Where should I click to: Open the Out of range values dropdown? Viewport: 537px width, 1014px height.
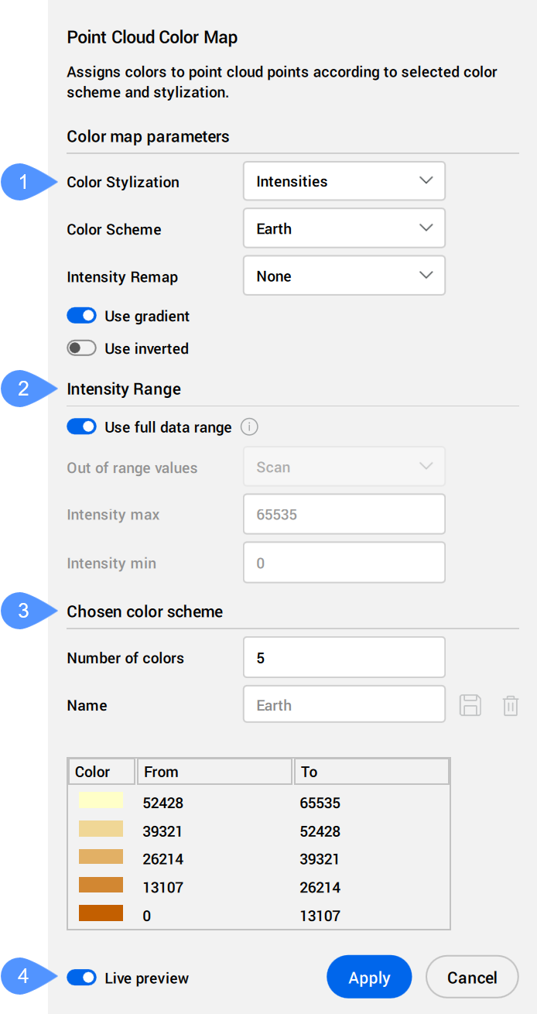(344, 468)
